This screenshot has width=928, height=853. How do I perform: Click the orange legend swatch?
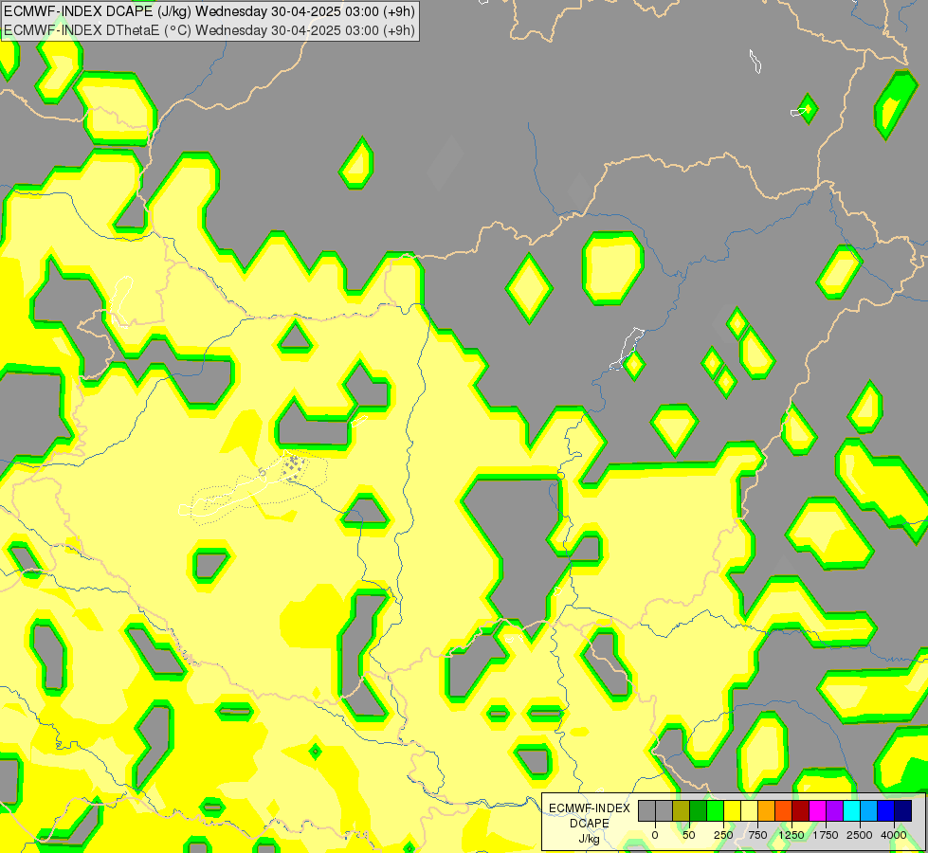click(x=767, y=811)
